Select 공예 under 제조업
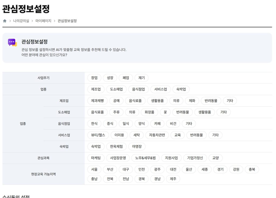 116,101
